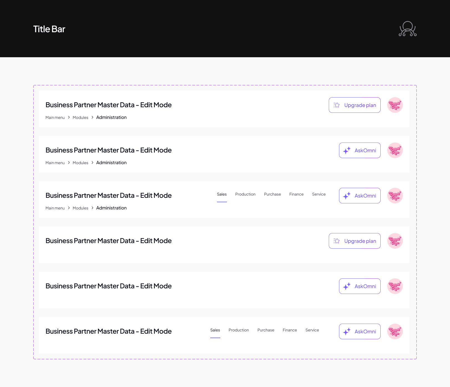Click AskOmni text in the bottom row's button
The width and height of the screenshot is (450, 387).
365,331
